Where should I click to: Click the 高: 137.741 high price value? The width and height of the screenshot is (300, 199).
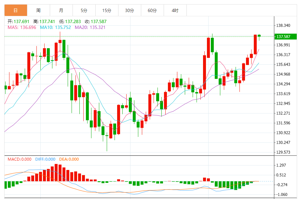(x=44, y=21)
